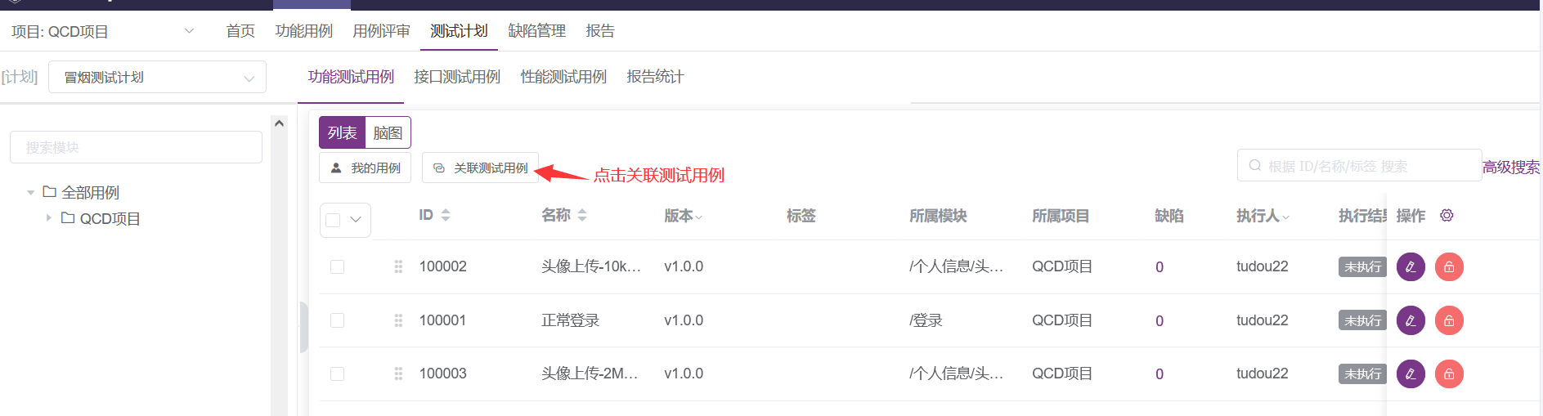The height and width of the screenshot is (416, 1543).
Task: Switch to 脑图 mind map view
Action: [388, 132]
